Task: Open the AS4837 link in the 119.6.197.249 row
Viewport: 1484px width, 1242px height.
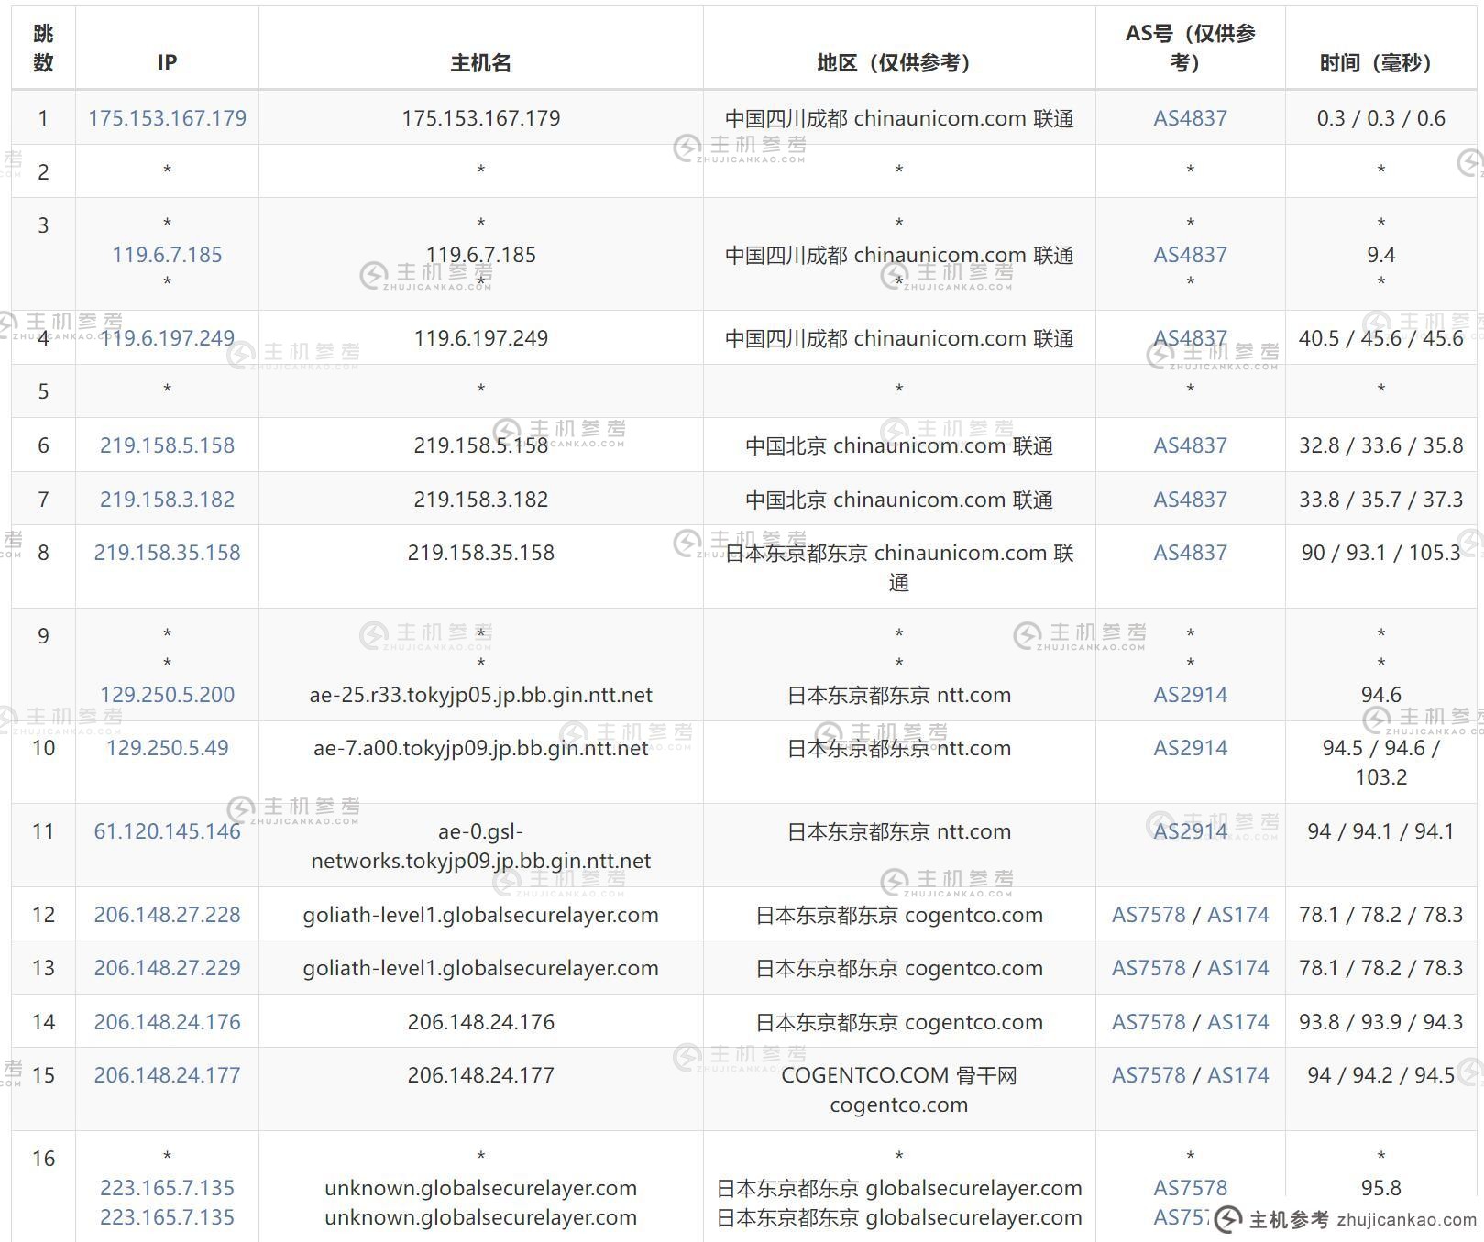Action: click(1190, 338)
